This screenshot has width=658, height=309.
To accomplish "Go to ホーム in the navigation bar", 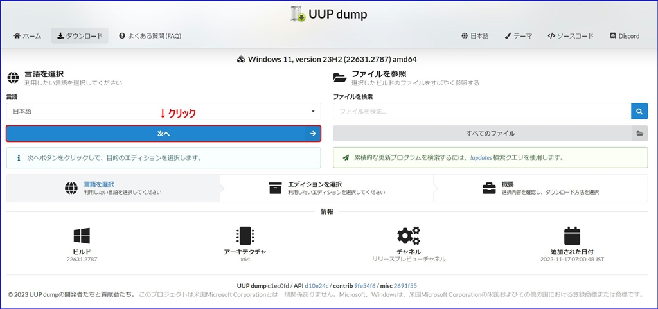I will [28, 36].
